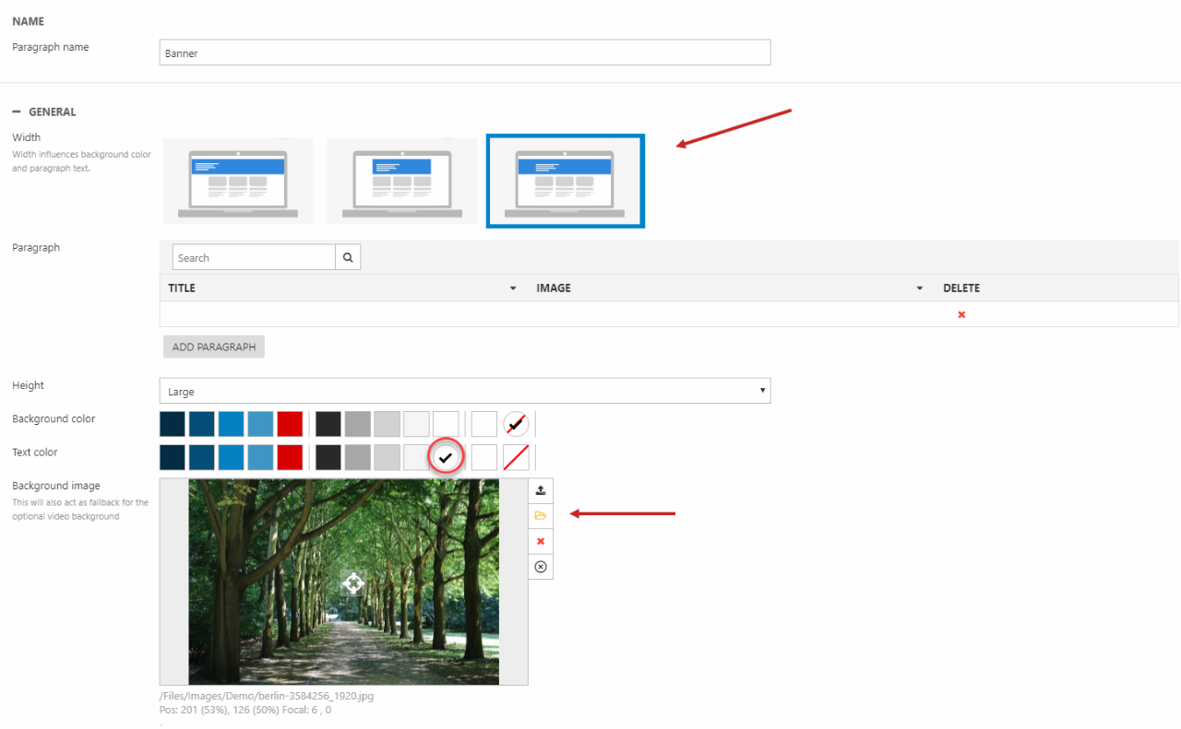This screenshot has width=1181, height=729.
Task: Click the forest path background image preview
Action: [344, 582]
